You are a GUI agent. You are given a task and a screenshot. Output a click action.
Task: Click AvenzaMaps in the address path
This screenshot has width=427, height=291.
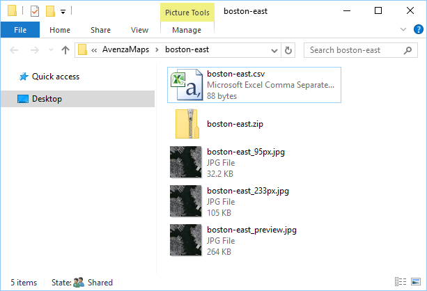tap(126, 49)
